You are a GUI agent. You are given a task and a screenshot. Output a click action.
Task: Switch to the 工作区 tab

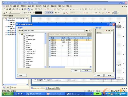[6, 88]
